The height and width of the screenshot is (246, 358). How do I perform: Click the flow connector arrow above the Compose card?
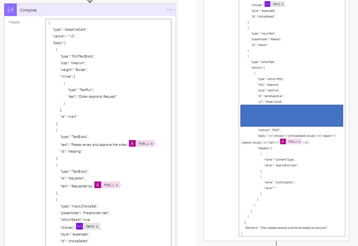(x=90, y=2)
